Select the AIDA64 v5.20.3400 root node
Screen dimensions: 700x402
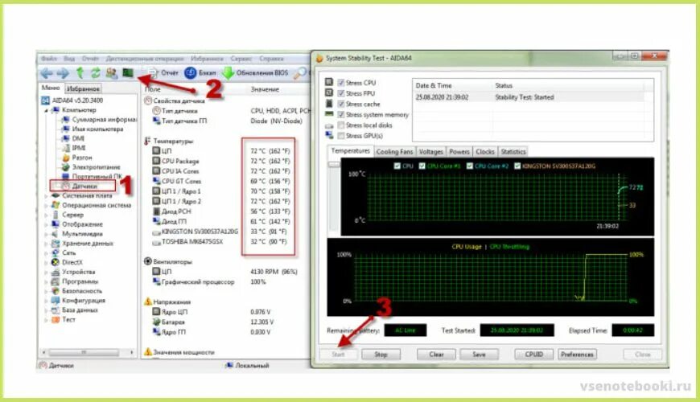coord(72,100)
